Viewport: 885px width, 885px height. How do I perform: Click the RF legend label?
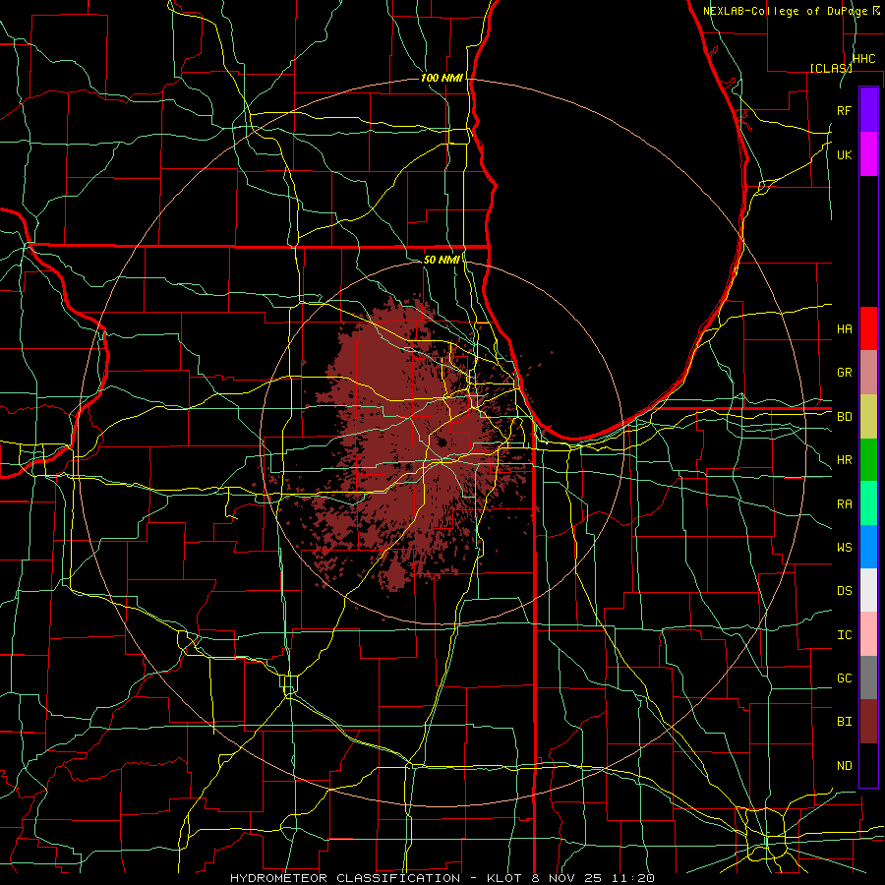click(845, 110)
